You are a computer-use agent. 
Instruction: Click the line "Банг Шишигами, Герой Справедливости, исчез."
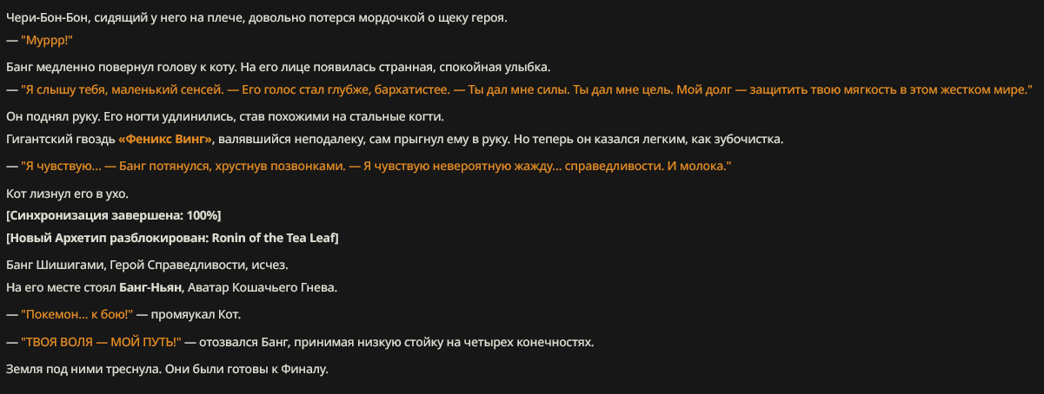[x=147, y=265]
